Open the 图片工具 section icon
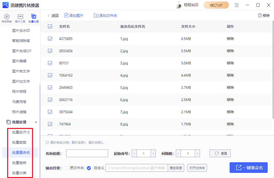This screenshot has height=178, width=274. coord(20,17)
